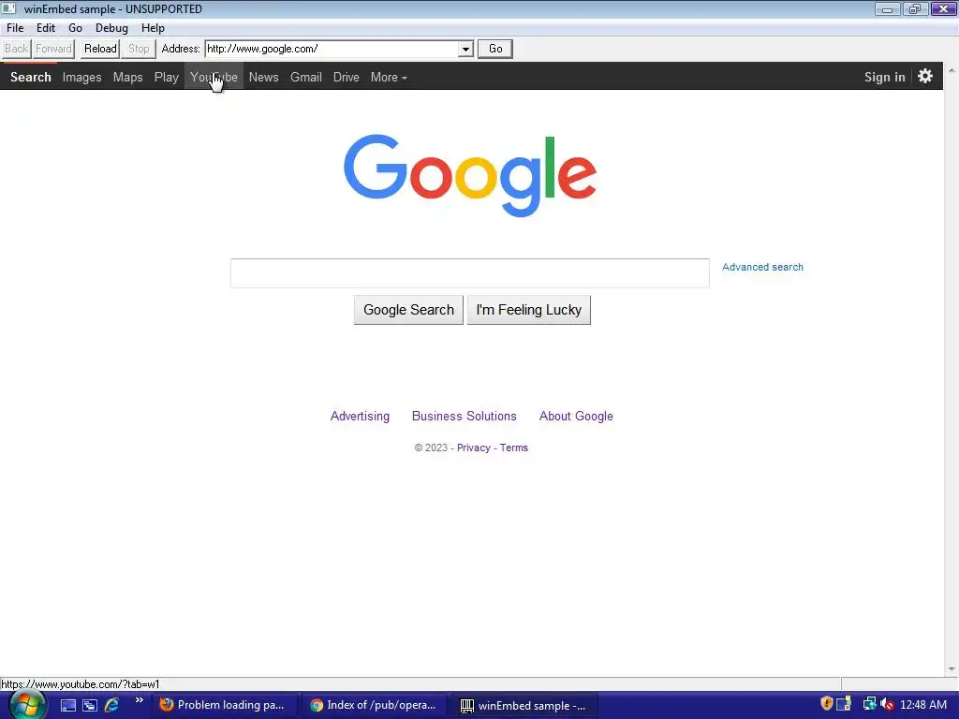Launch Internet Explorer from quick launch
Screen dimensions: 959x719
click(111, 705)
